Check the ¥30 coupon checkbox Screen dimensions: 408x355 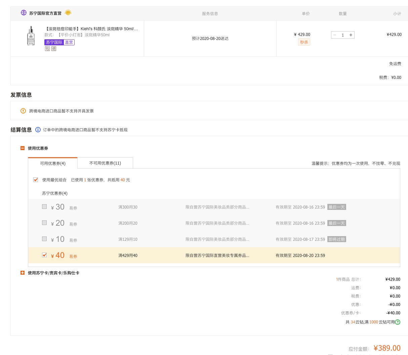[44, 207]
